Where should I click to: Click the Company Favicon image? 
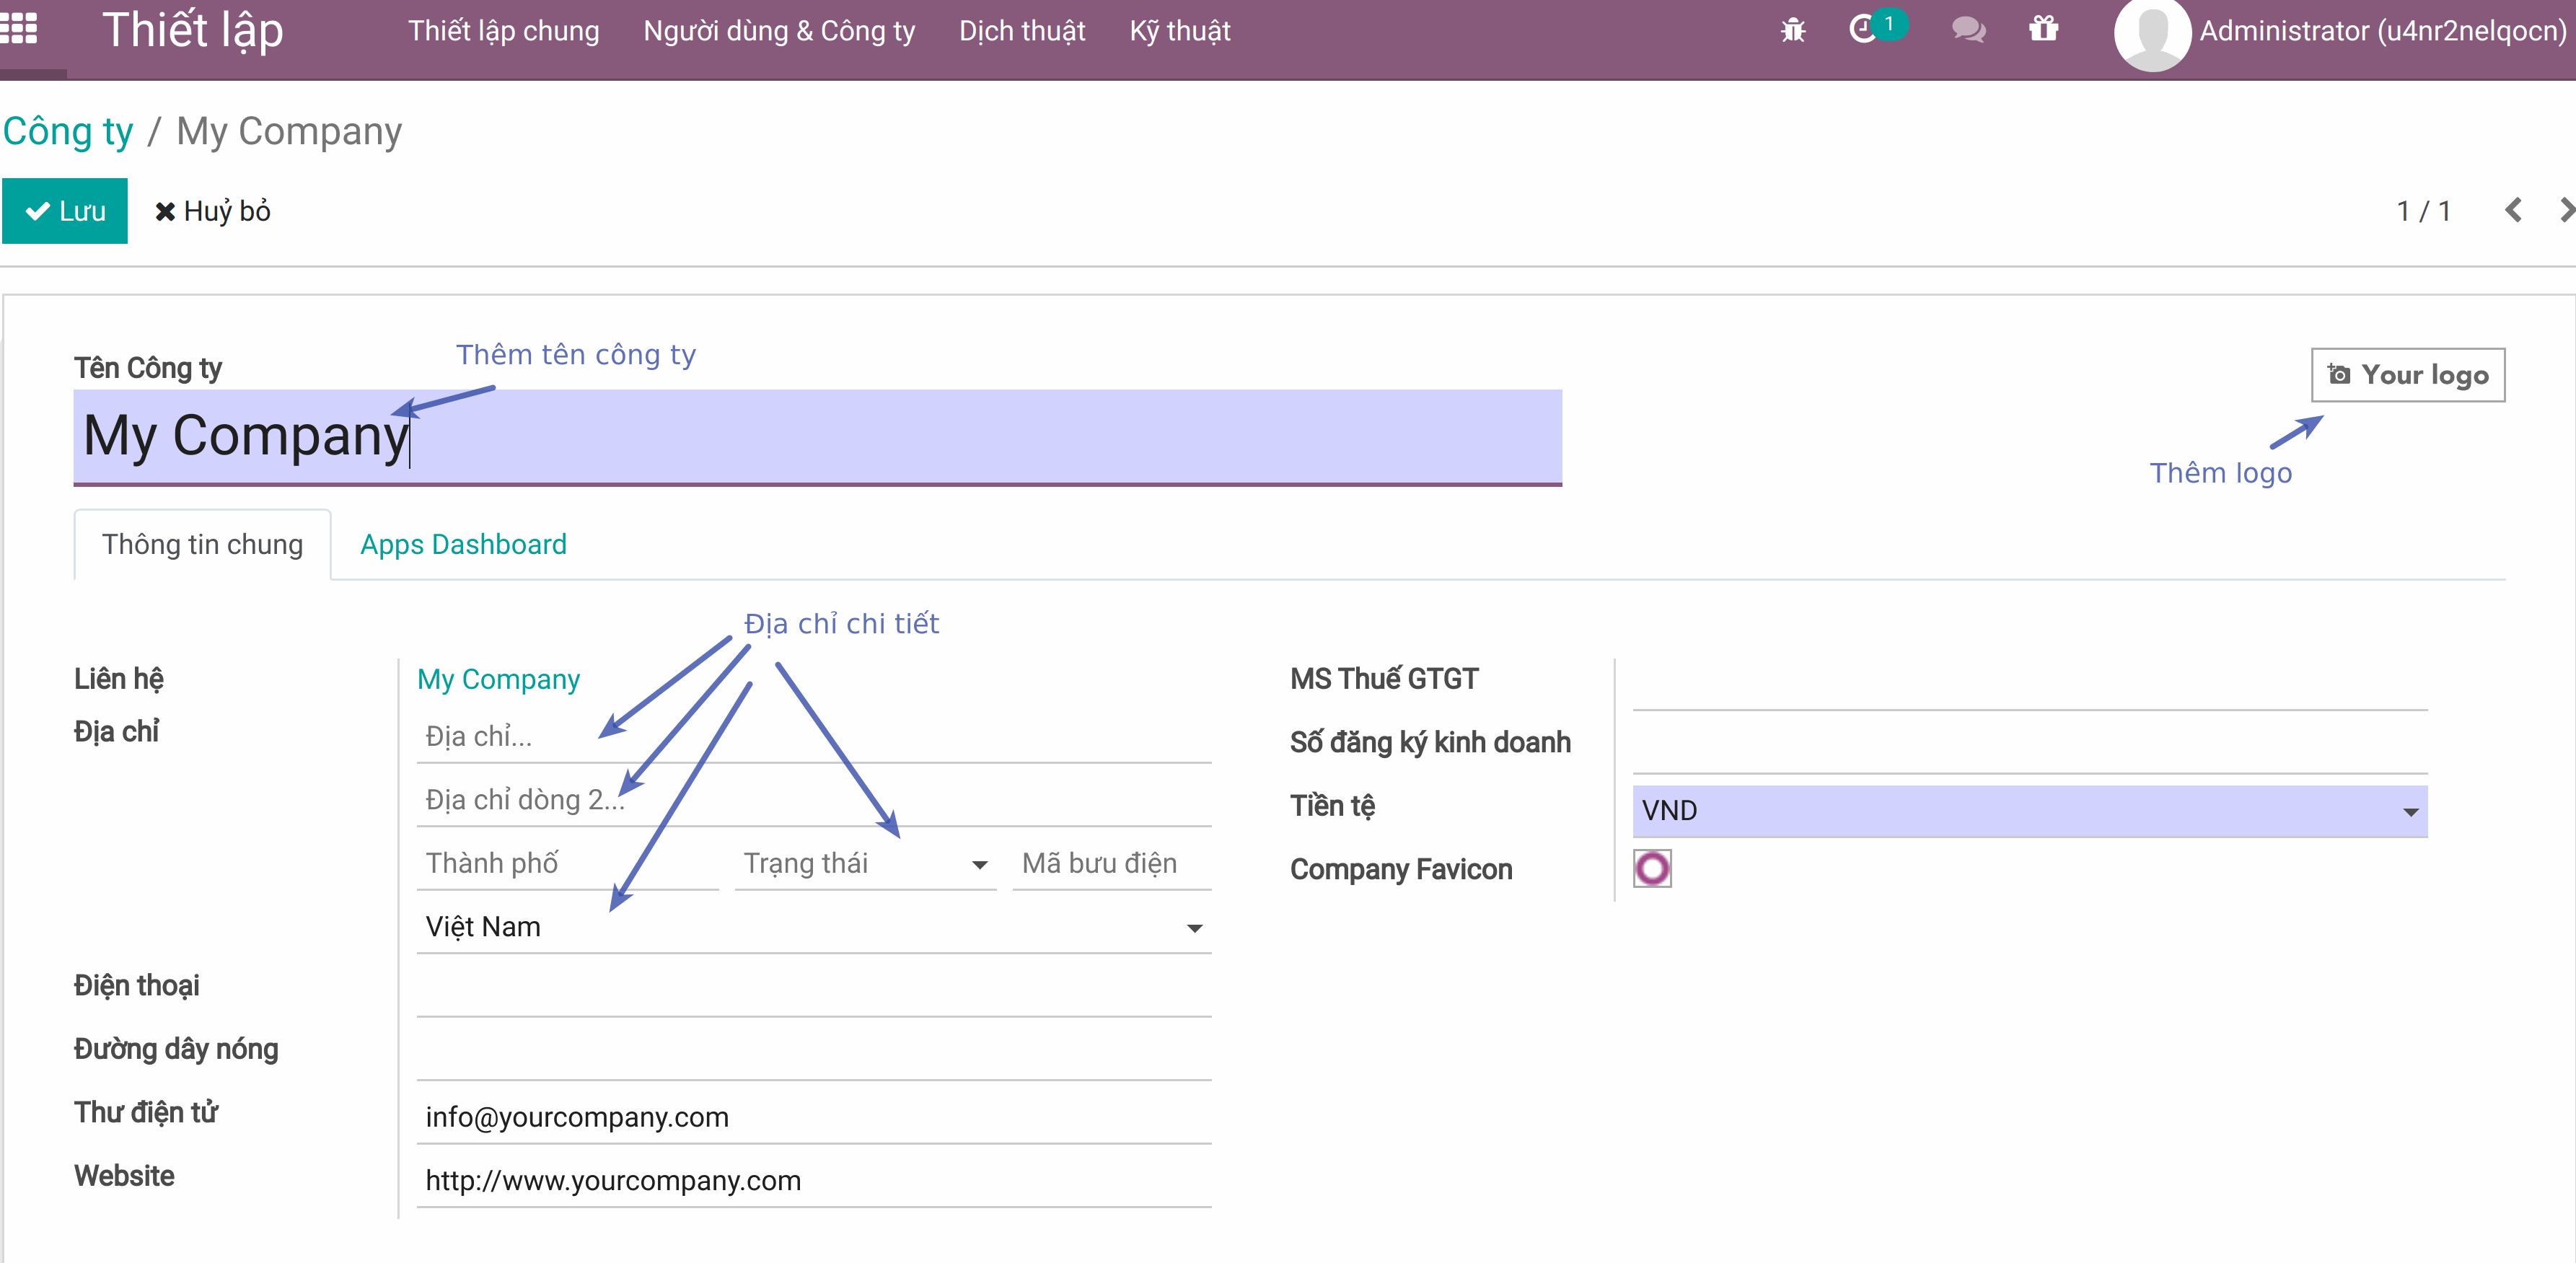pos(1652,868)
